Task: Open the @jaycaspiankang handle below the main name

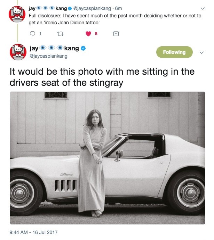Action: (x=48, y=56)
